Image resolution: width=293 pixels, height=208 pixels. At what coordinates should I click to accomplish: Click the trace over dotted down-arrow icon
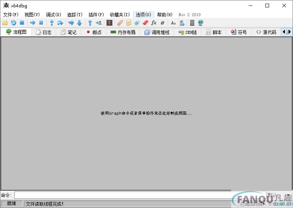(79, 23)
